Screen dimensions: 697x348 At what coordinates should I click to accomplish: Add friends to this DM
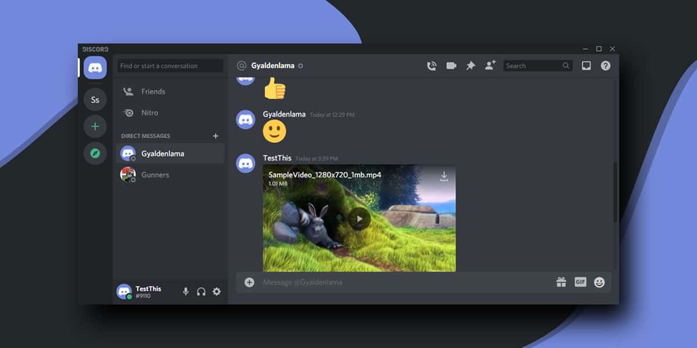click(x=490, y=66)
